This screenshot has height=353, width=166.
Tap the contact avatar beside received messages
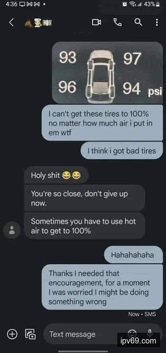[12, 230]
